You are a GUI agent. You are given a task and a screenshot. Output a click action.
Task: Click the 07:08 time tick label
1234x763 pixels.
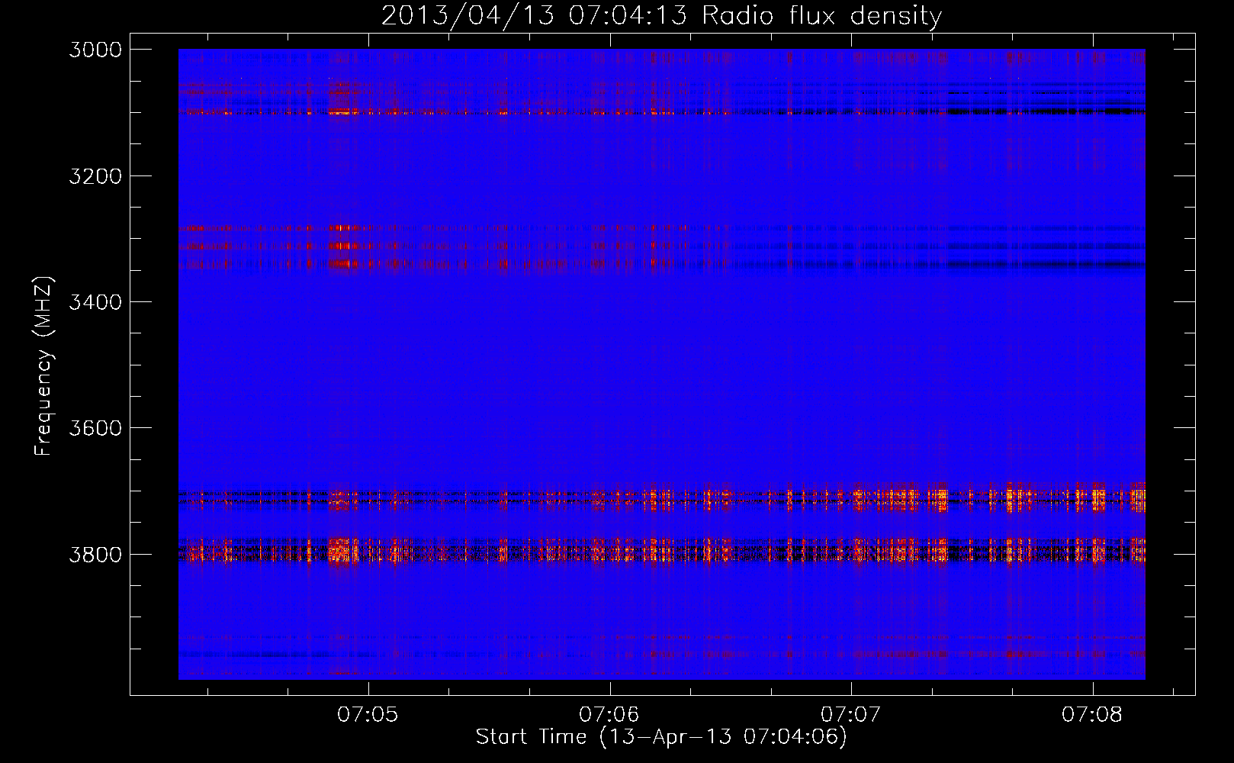(1092, 715)
